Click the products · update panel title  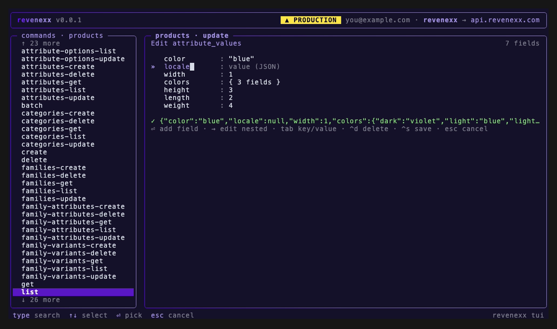tap(192, 35)
